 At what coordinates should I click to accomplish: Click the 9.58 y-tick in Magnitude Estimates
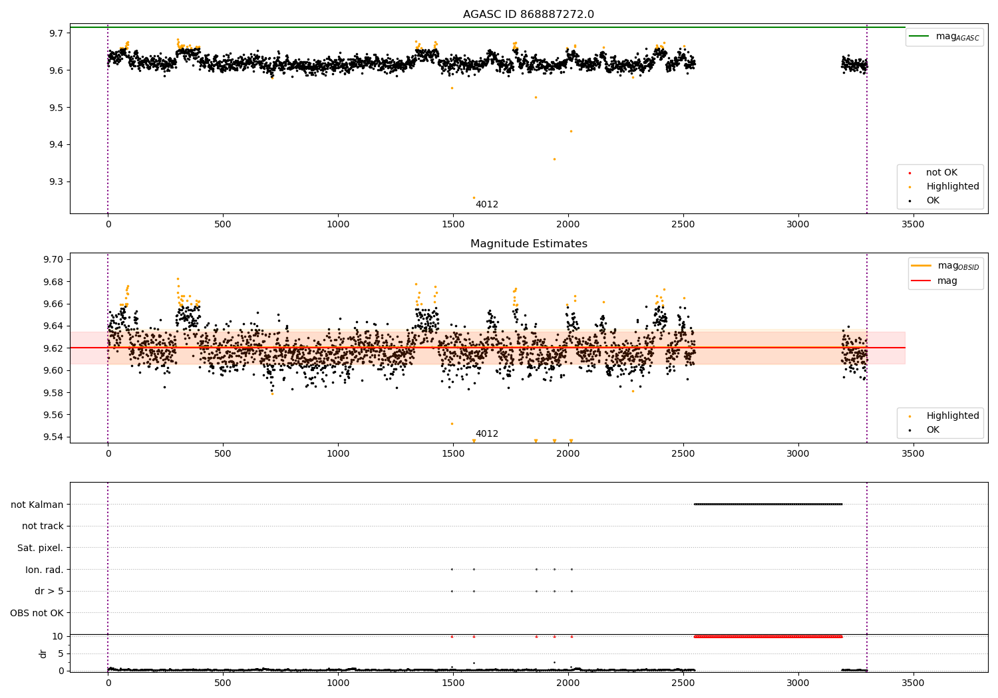53,393
